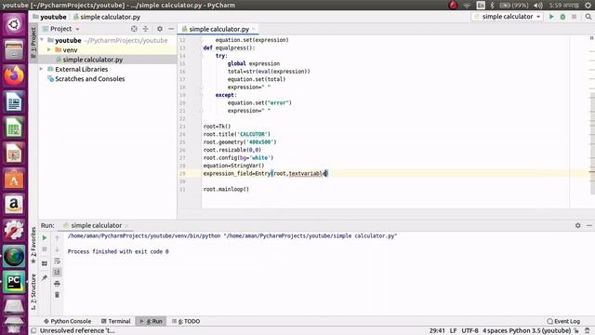
Task: Open the Terminal tool tab
Action: tap(115, 321)
